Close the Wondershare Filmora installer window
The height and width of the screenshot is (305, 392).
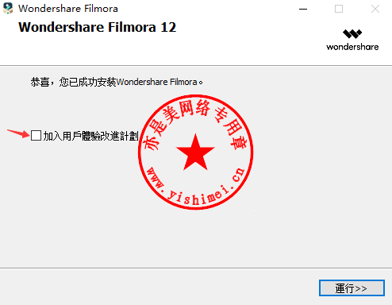(375, 9)
